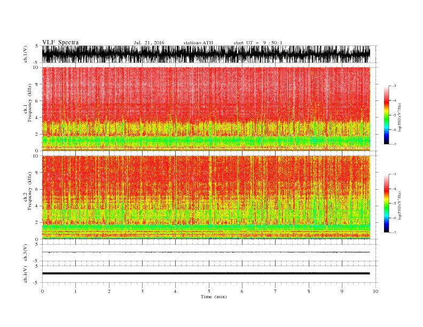Click time axis tick label '0'
The height and width of the screenshot is (327, 423).
pos(42,291)
